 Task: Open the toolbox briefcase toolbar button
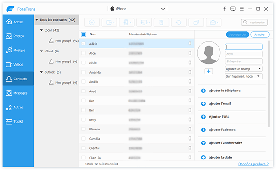[x=213, y=23]
